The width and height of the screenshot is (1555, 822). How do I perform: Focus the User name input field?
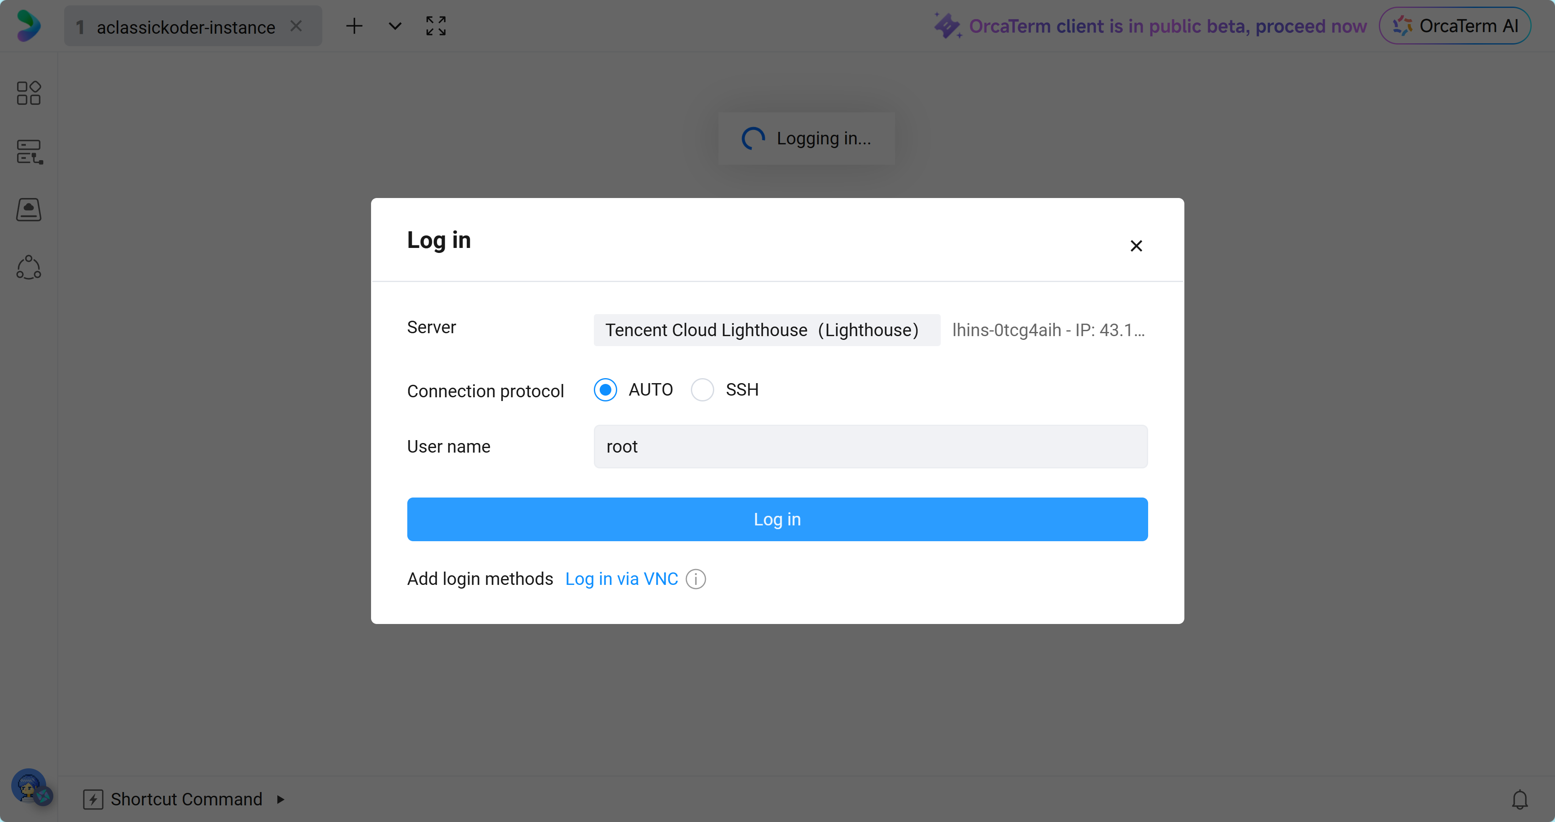[x=870, y=446]
